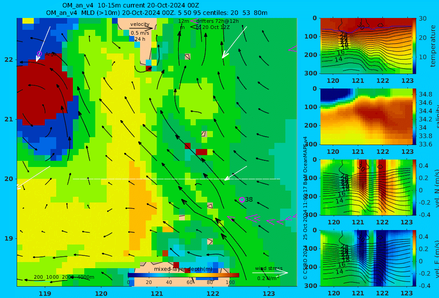439x298 pixels.
Task: Click the MLD centiles subtitle line
Action: tap(157, 13)
